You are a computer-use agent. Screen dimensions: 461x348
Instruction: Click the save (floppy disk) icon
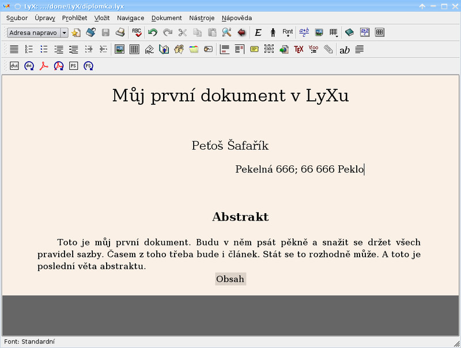(x=105, y=32)
